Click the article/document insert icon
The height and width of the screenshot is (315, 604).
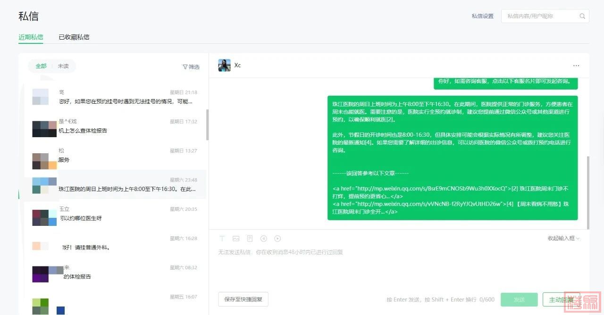coord(250,239)
